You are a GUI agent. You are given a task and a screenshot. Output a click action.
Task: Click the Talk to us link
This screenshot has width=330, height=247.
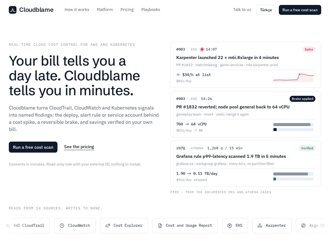(242, 10)
